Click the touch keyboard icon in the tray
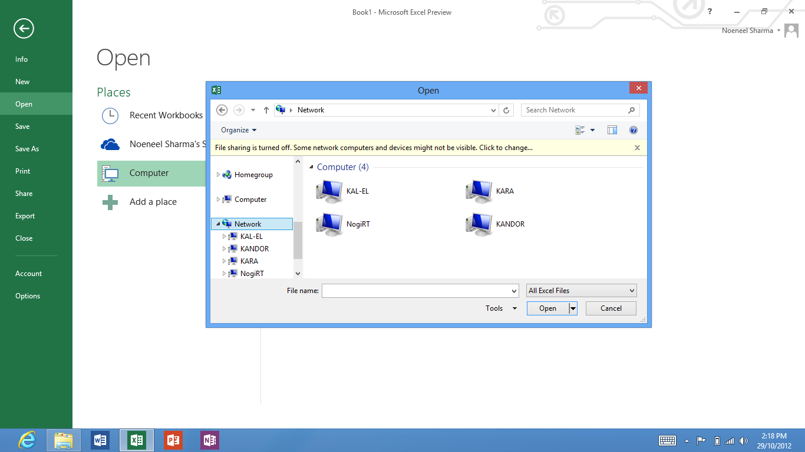This screenshot has height=452, width=805. pos(667,440)
